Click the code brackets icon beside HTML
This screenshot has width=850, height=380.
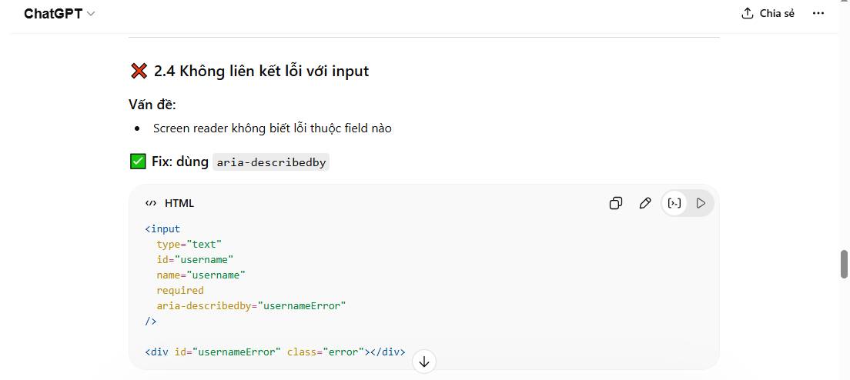click(151, 203)
